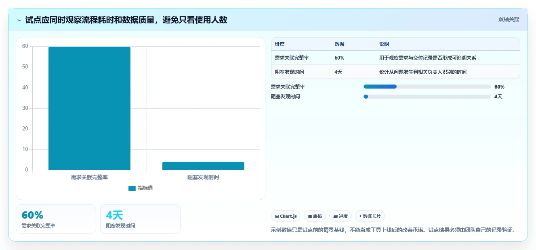Click the slide title about 试点应同时观察
The height and width of the screenshot is (250, 536).
pyautogui.click(x=126, y=20)
